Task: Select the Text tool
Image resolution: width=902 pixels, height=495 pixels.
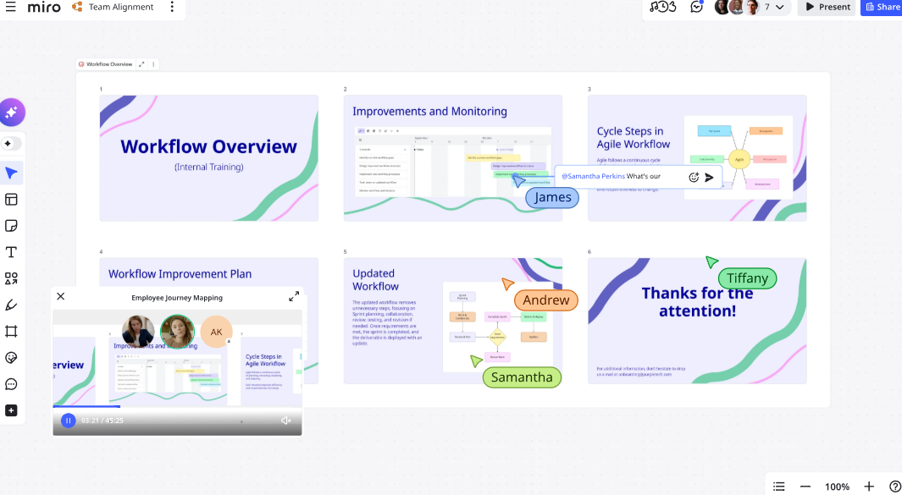Action: point(12,252)
